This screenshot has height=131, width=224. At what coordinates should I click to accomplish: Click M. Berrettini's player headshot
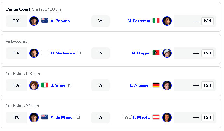[x=167, y=21]
